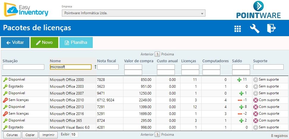The height and width of the screenshot is (139, 289).
Task: Open the apps grid menu icon
Action: tap(237, 28)
